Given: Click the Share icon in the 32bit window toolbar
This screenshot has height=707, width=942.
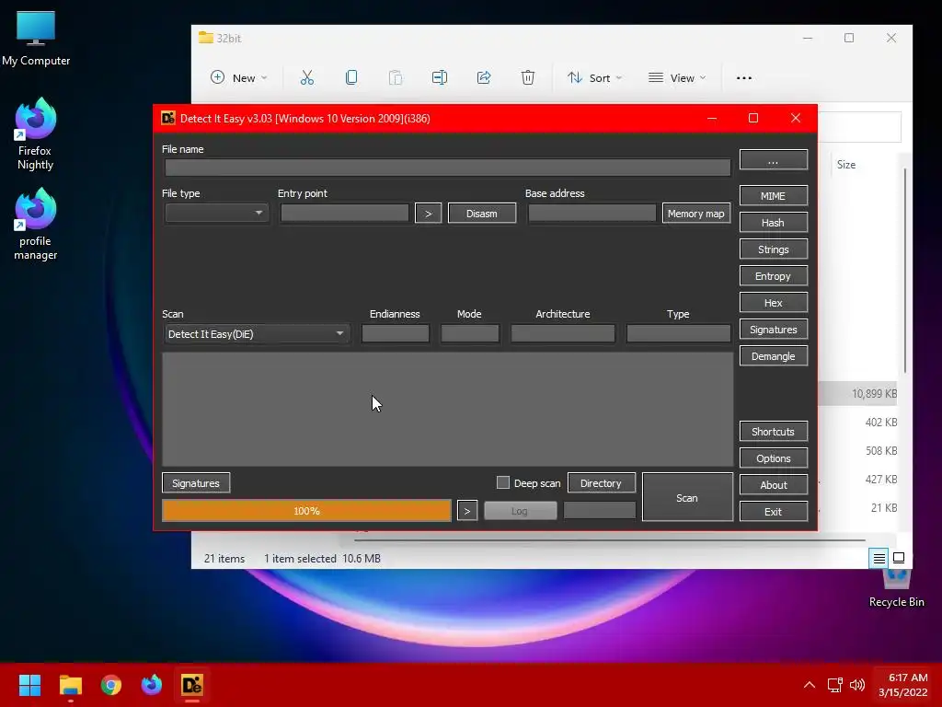Looking at the screenshot, I should [484, 77].
